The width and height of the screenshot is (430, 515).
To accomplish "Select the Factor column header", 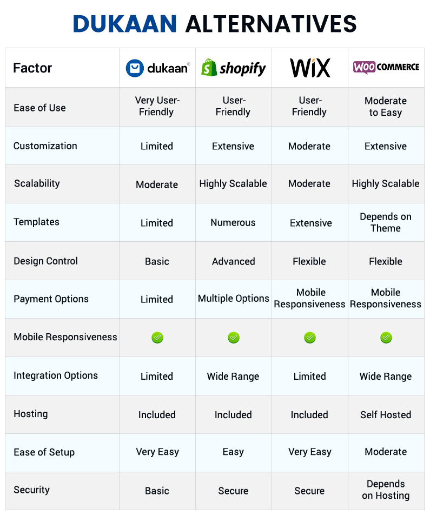I will coord(32,68).
